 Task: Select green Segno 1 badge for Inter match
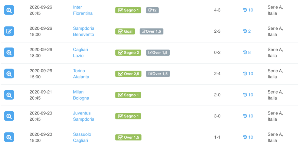(128, 10)
